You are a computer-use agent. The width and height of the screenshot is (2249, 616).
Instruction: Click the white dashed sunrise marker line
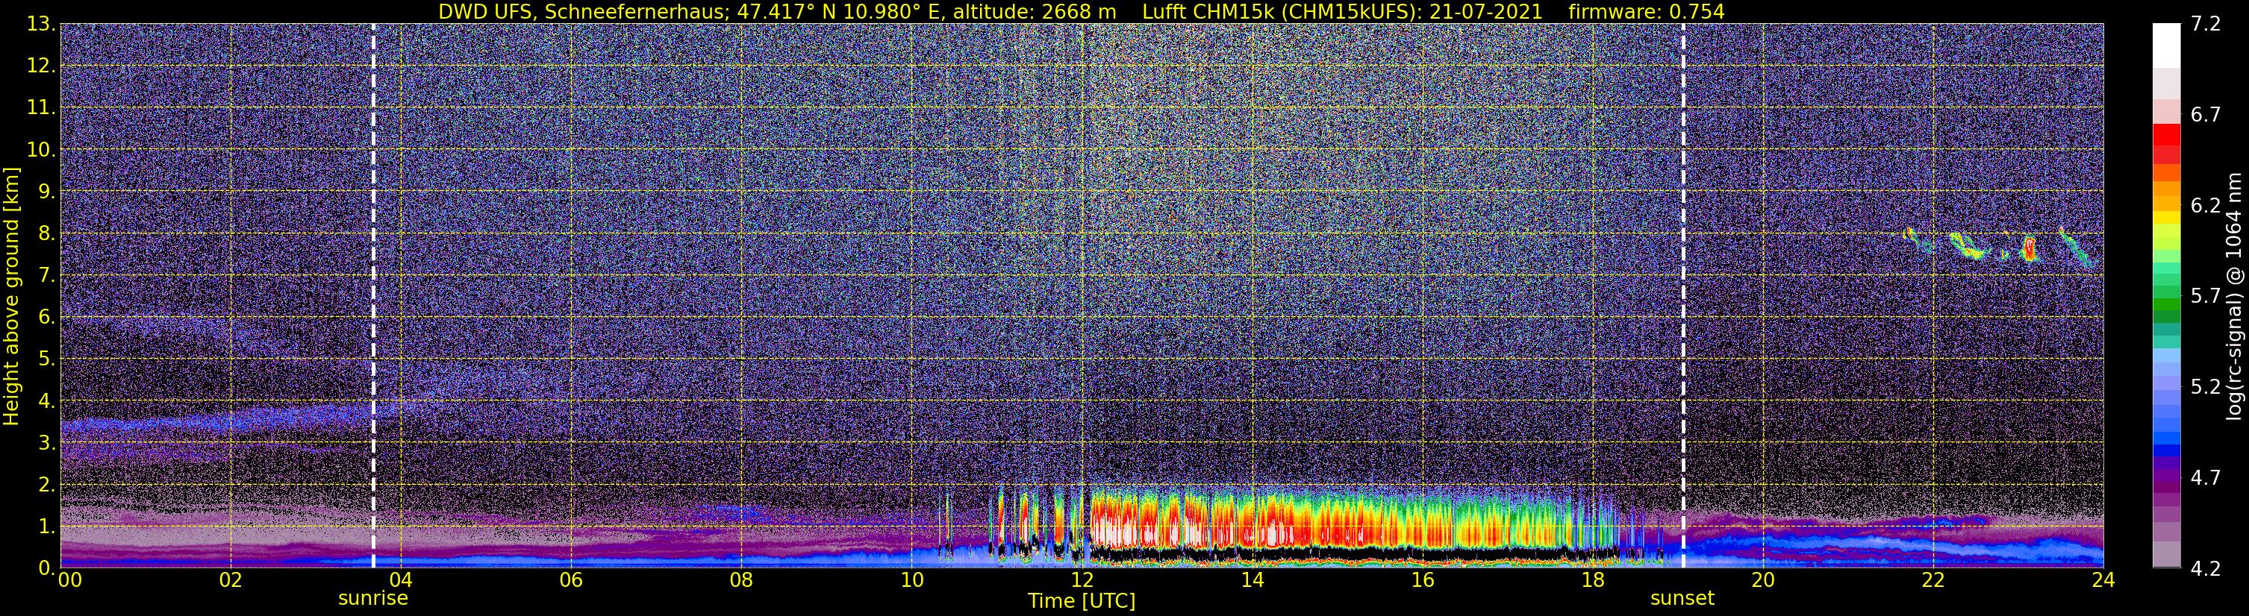[374, 296]
